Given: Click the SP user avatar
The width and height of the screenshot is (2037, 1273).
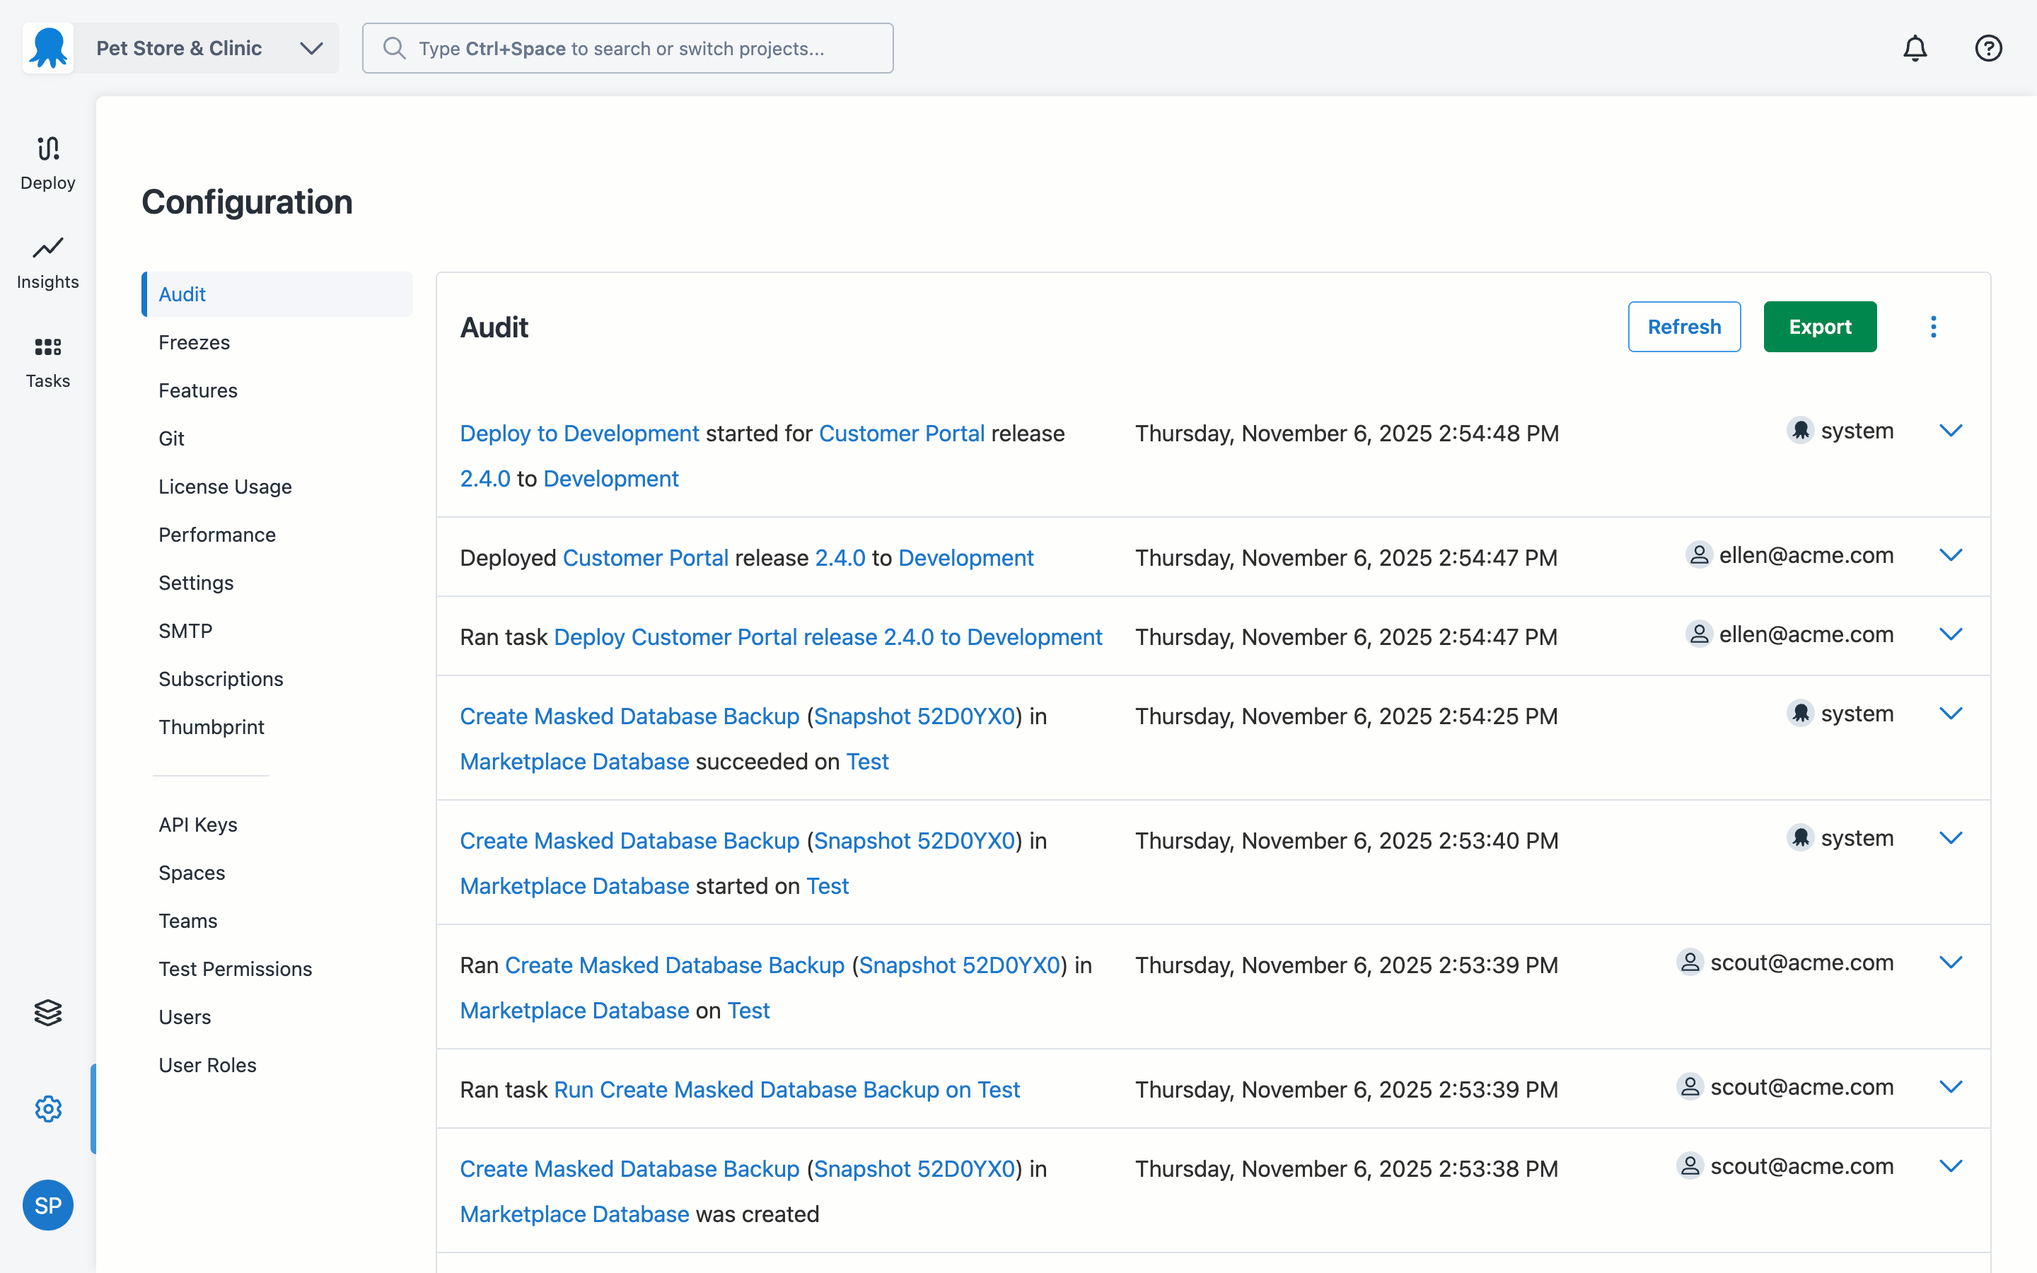Looking at the screenshot, I should 48,1205.
